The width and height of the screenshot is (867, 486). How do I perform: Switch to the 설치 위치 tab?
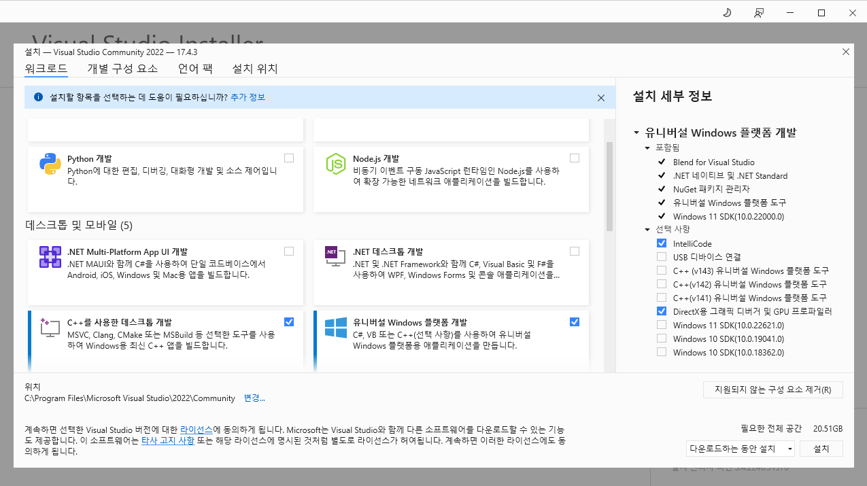point(255,69)
